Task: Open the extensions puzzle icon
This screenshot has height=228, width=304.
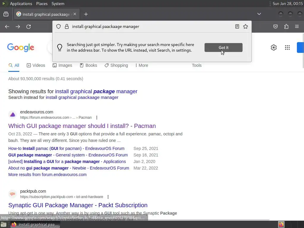Action: (286, 26)
